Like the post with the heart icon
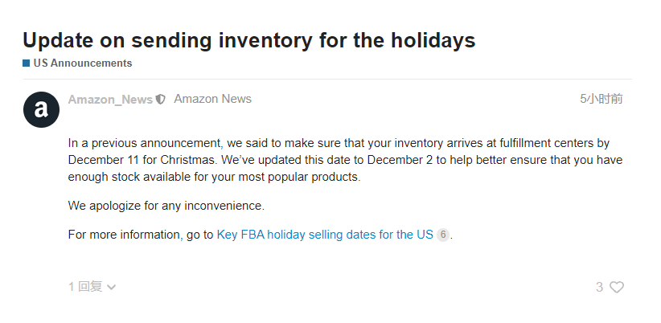This screenshot has width=661, height=323. click(x=617, y=287)
